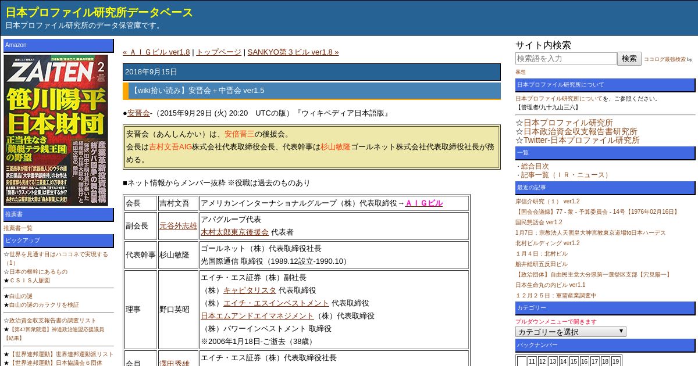Go to previous post ＡＩＧビル ver1.8
698x366 pixels.
tap(156, 52)
